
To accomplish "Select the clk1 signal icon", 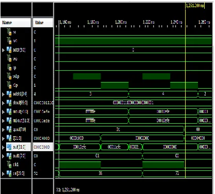I will 9,165.
